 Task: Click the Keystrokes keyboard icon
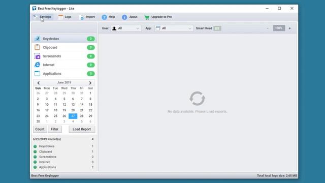pos(37,39)
